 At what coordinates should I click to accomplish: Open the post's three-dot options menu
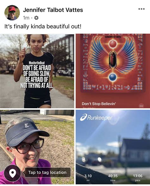(x=141, y=9)
